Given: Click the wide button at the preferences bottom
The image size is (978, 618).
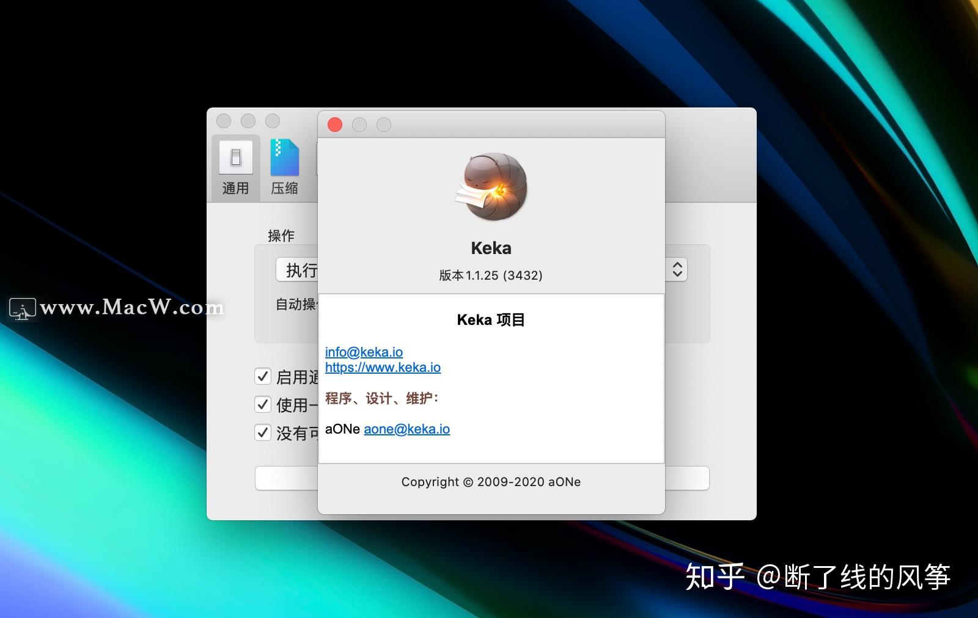Looking at the screenshot, I should (x=482, y=478).
